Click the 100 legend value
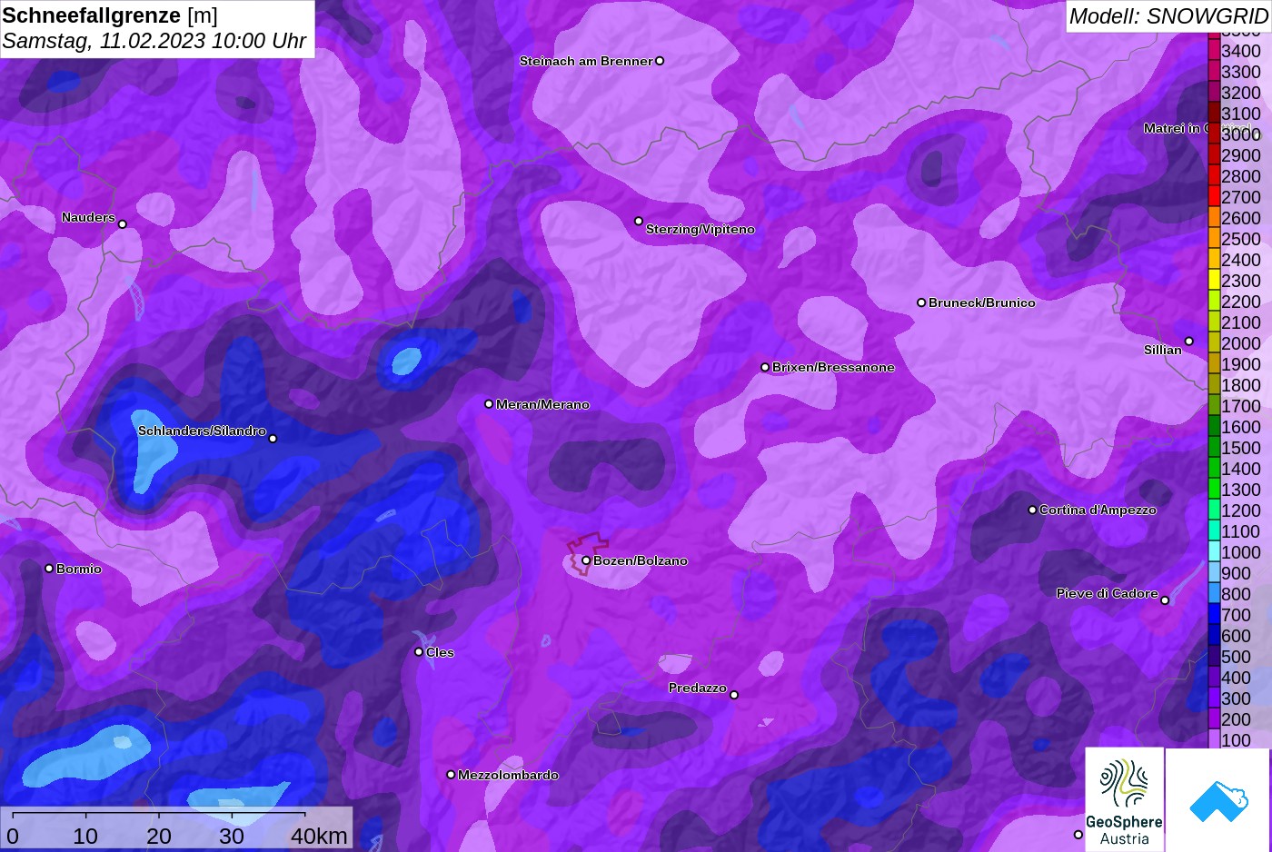 [x=1236, y=740]
